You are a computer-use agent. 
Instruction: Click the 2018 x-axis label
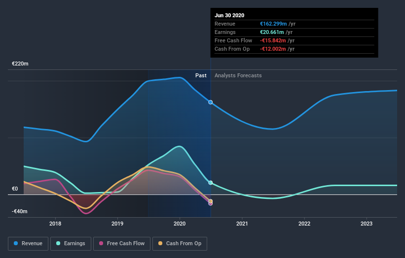tap(55, 224)
